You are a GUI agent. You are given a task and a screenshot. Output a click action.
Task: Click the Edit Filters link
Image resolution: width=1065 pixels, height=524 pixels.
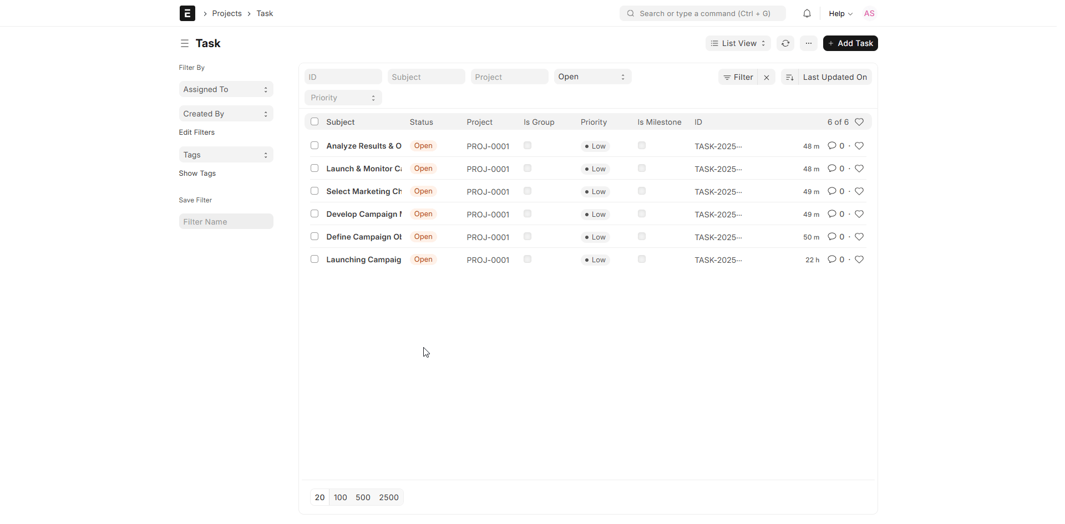(196, 132)
